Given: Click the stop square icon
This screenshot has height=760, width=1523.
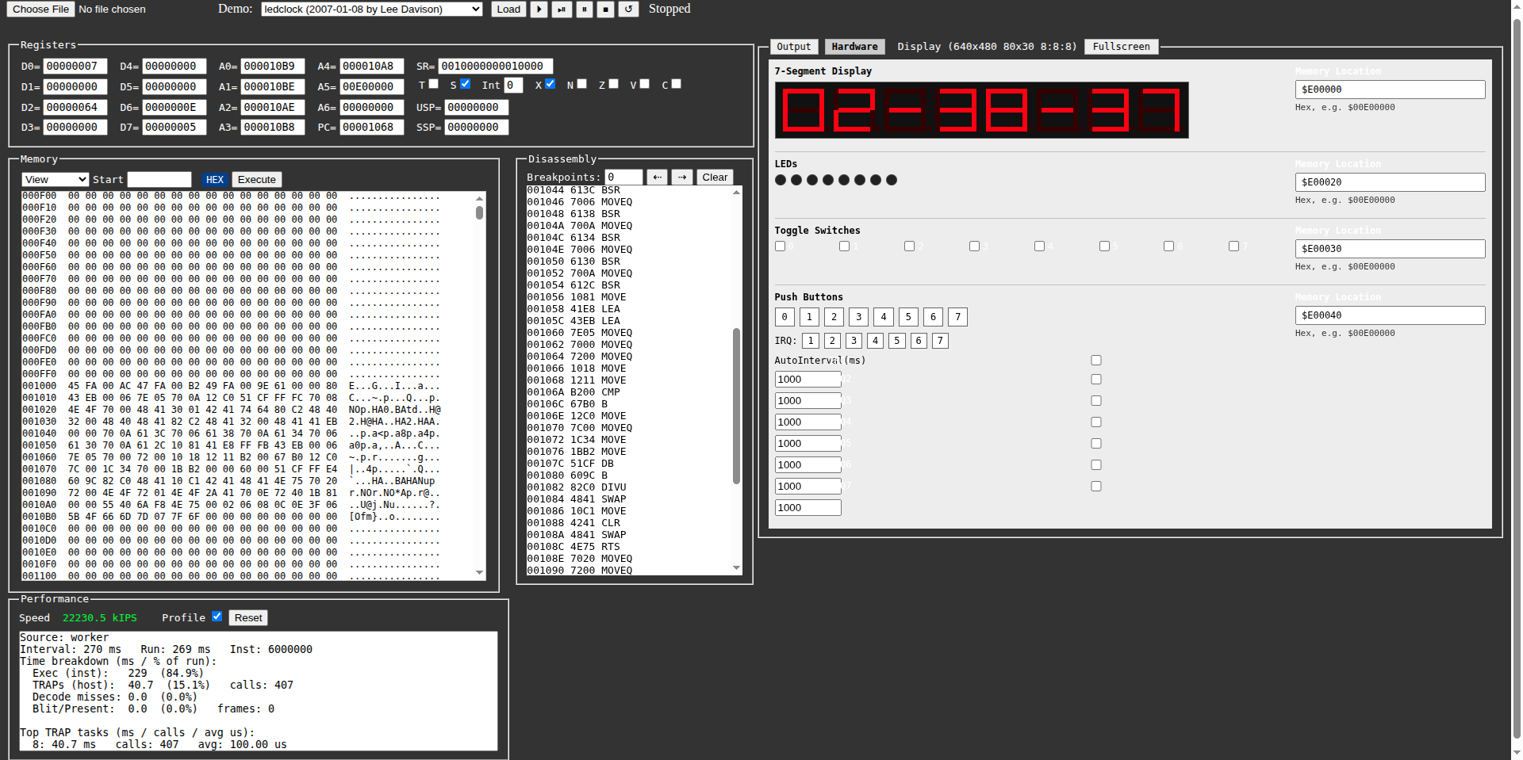Looking at the screenshot, I should click(605, 10).
